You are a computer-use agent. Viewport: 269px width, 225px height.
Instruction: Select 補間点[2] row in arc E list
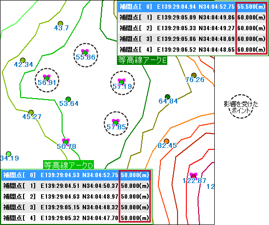pos(192,28)
